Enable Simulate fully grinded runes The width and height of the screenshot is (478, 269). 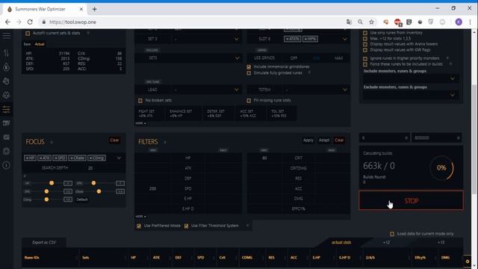pyautogui.click(x=249, y=73)
